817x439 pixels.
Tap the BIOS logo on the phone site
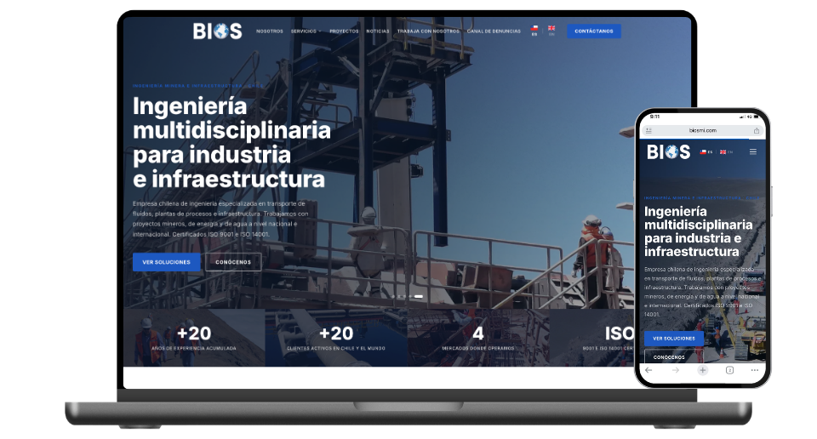(x=669, y=152)
